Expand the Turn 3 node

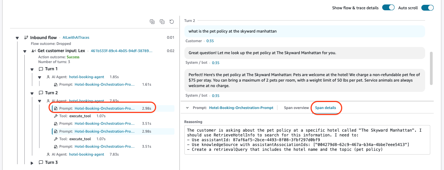(x=32, y=163)
